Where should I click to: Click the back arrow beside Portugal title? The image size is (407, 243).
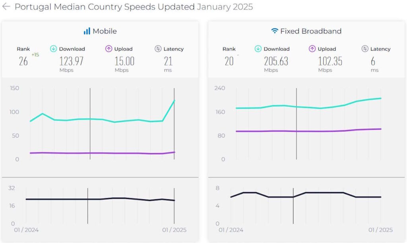click(x=6, y=7)
